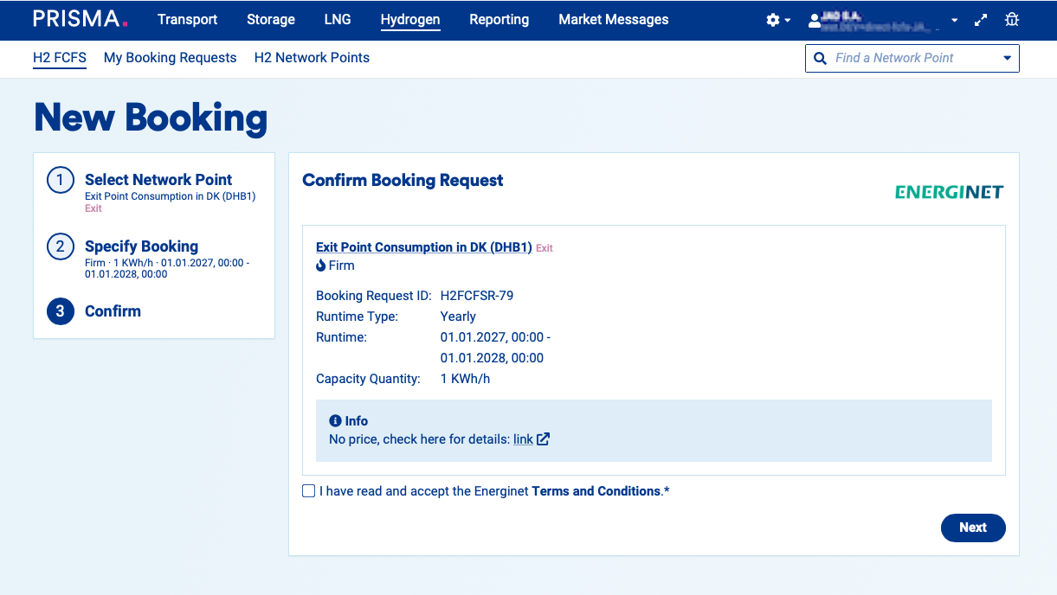Open Exit Point Consumption in DK (DHB1) link
Image resolution: width=1057 pixels, height=595 pixels.
[x=423, y=247]
